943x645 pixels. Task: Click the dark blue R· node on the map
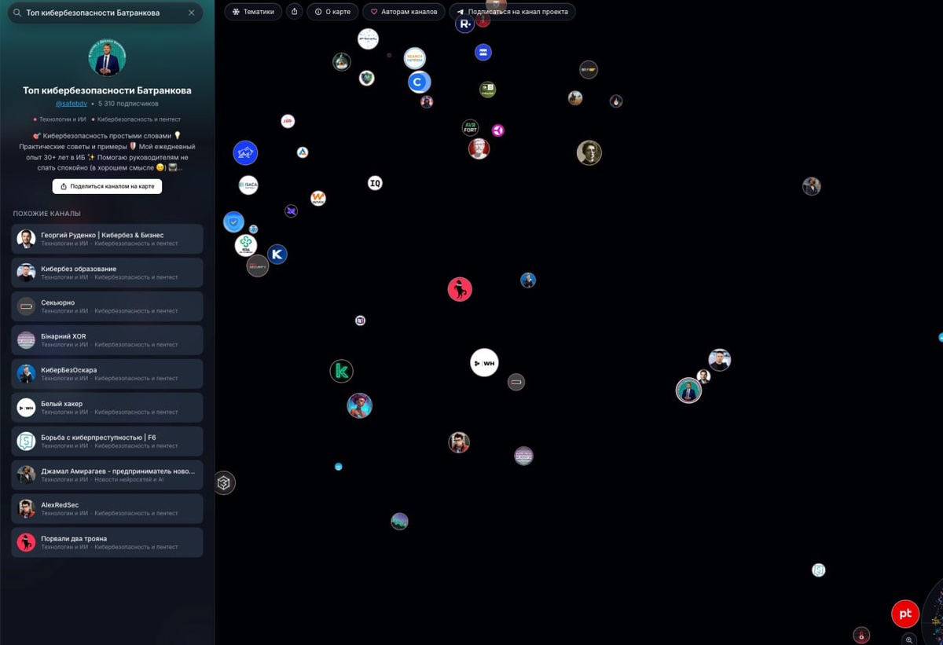[465, 24]
